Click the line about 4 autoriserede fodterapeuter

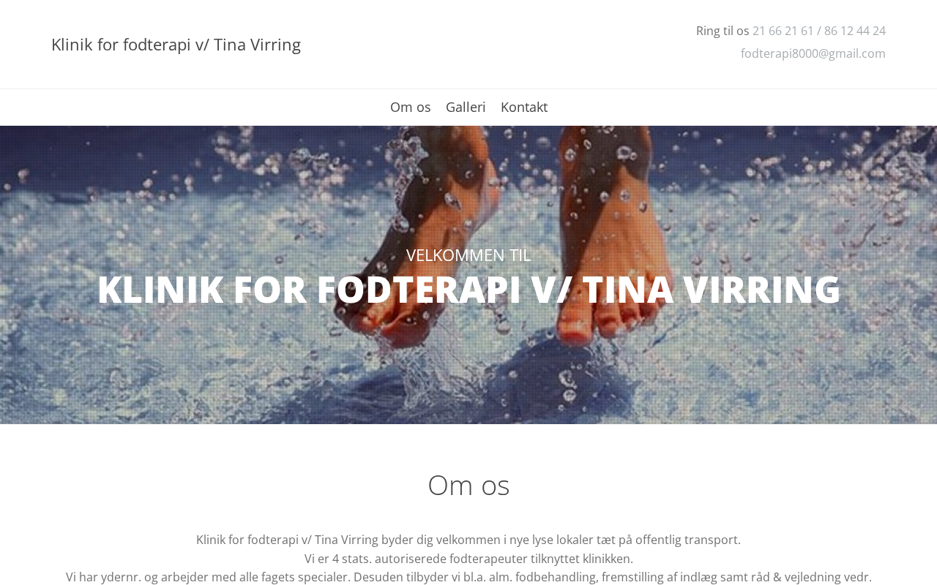pyautogui.click(x=468, y=559)
